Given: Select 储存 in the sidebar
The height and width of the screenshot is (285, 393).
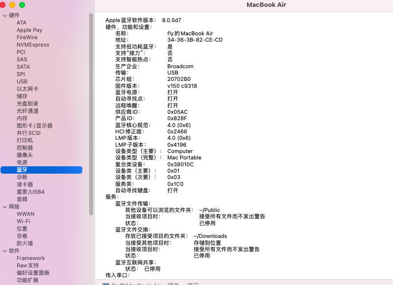Looking at the screenshot, I should (22, 96).
